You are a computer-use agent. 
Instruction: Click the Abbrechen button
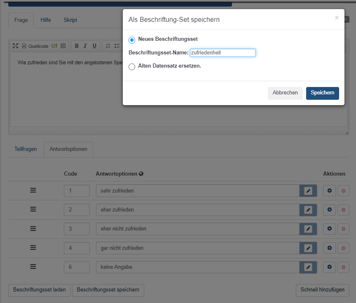click(285, 93)
